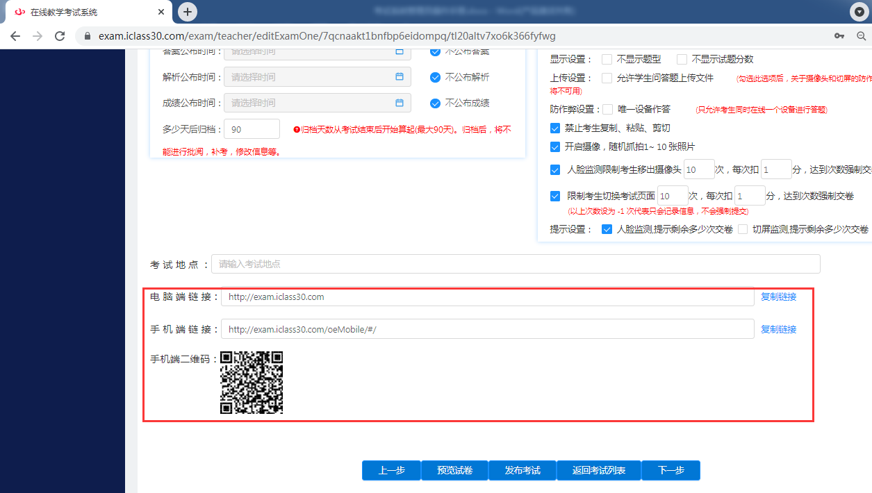Switch to 在线教学考试系统 tab
The image size is (872, 493).
87,12
